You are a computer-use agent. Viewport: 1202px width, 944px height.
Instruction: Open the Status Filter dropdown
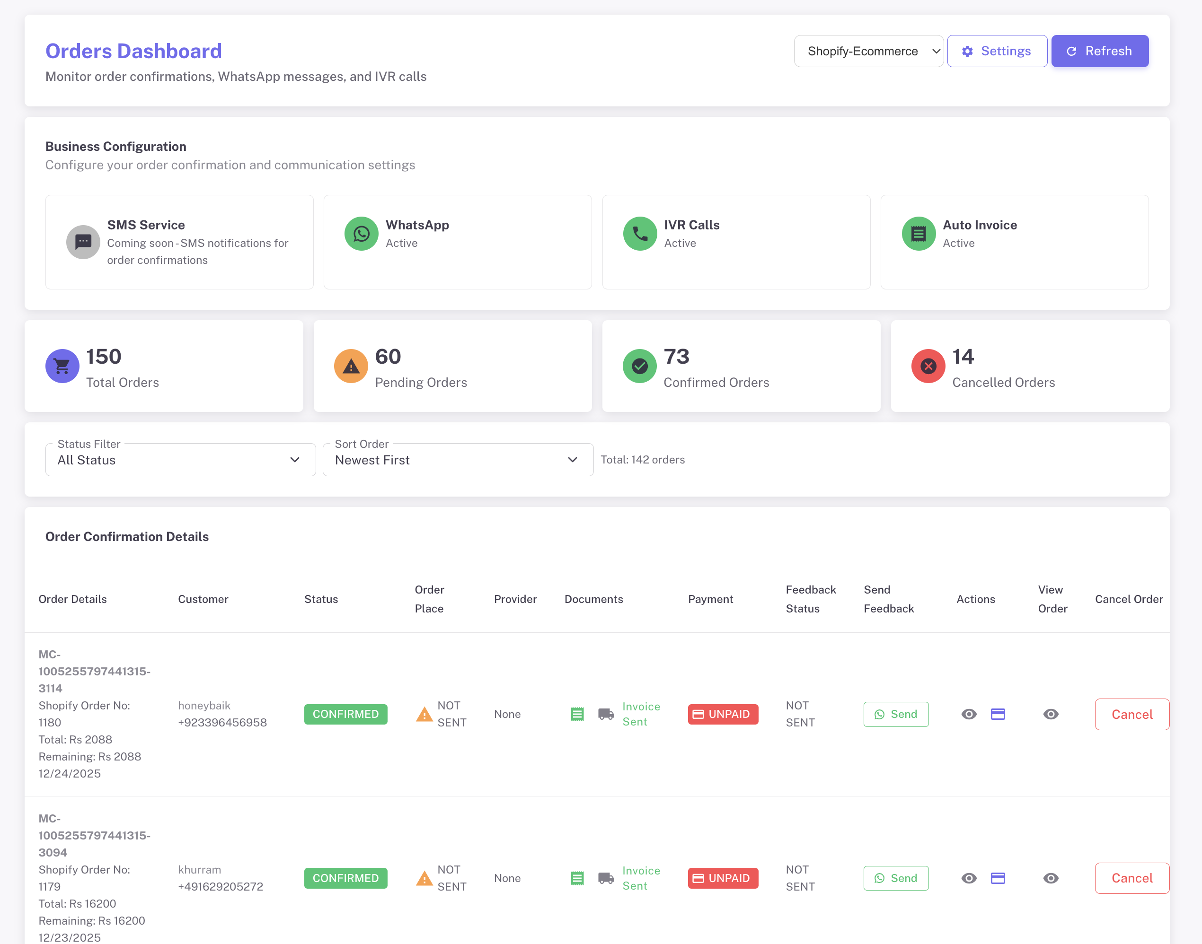coord(180,460)
